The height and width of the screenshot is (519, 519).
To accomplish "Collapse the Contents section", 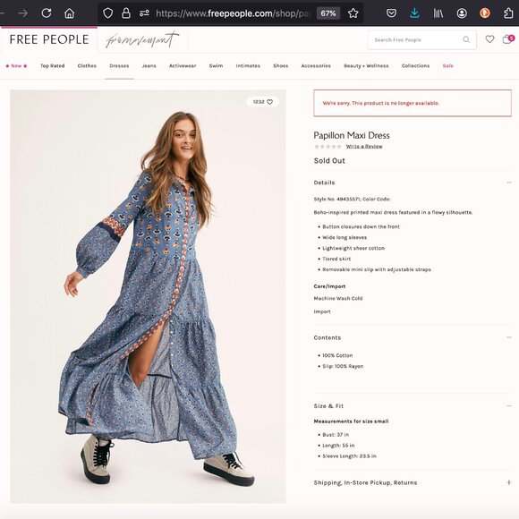I will tap(509, 337).
